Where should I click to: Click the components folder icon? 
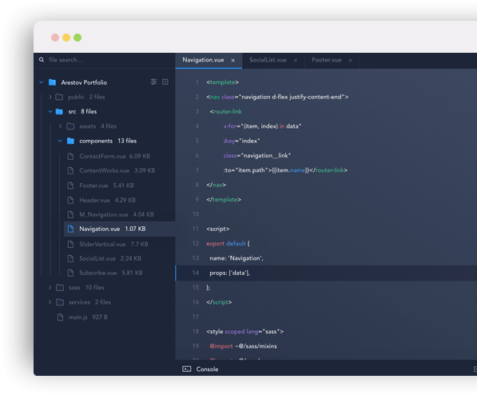pos(70,141)
